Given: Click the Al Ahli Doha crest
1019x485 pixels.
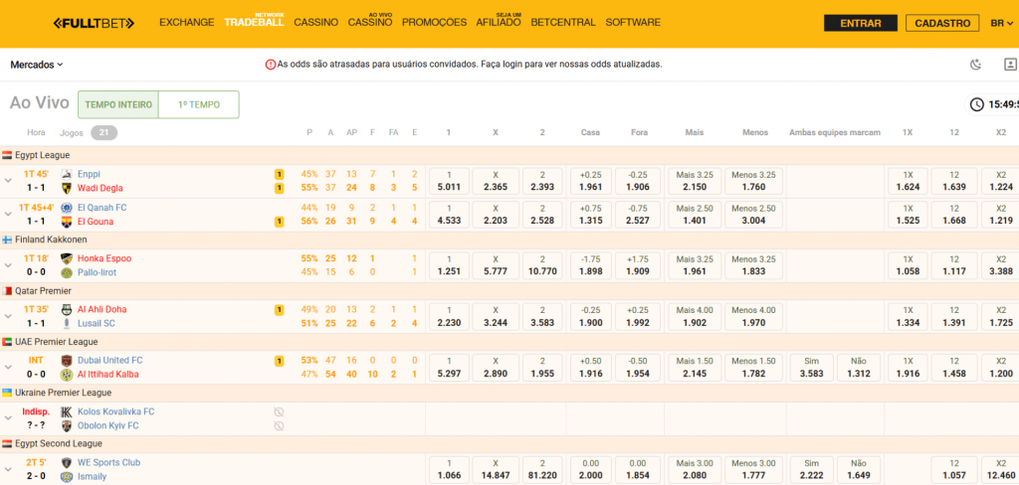Looking at the screenshot, I should point(67,309).
